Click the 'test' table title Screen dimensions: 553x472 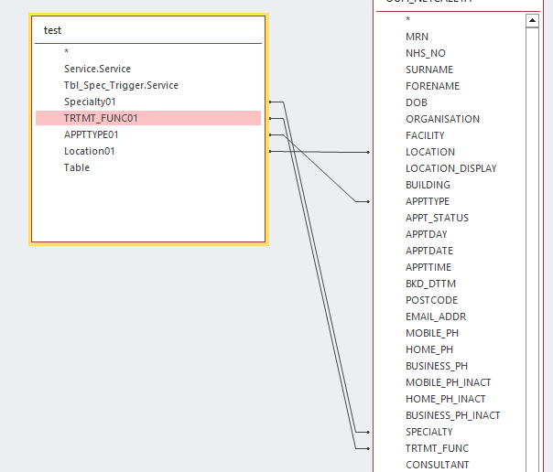pos(52,30)
